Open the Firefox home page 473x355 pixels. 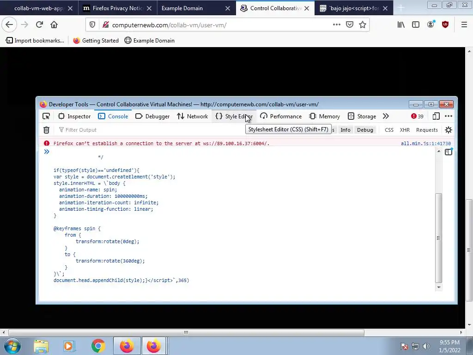click(x=54, y=25)
